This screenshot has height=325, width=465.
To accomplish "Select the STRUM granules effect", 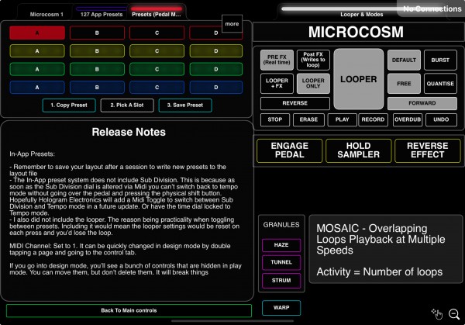I will pos(281,281).
